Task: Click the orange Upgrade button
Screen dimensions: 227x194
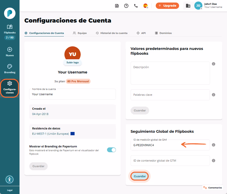Action: click(x=167, y=6)
